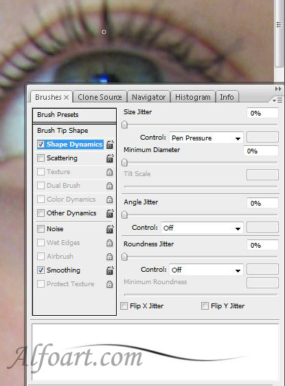
Task: Click the Size Jitter slider handle
Action: click(124, 125)
